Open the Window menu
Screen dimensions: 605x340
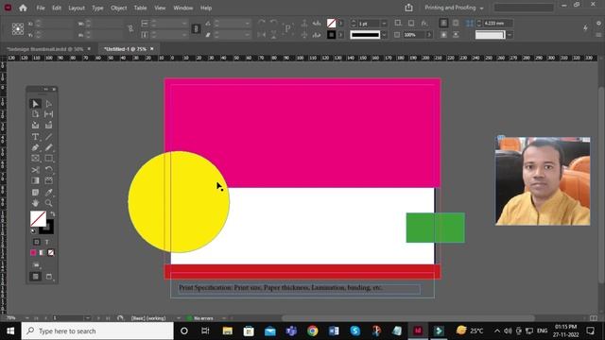click(x=182, y=8)
